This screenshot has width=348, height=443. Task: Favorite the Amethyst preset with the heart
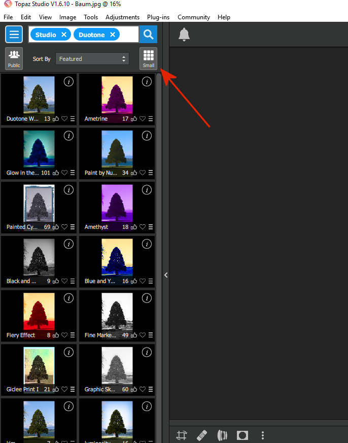[x=143, y=227]
